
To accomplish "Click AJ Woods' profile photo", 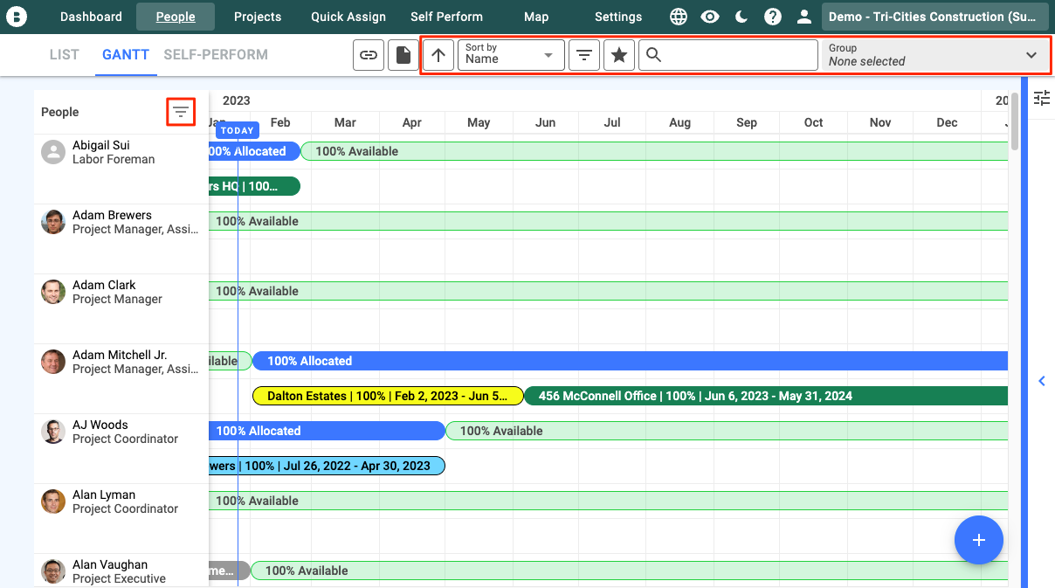I will click(53, 432).
